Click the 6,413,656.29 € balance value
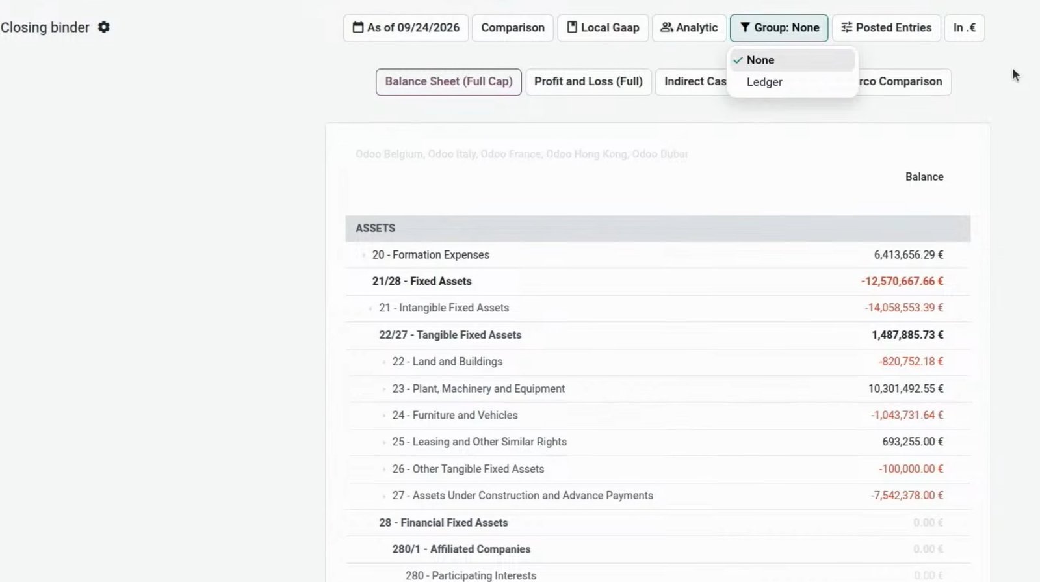Image resolution: width=1040 pixels, height=582 pixels. point(909,255)
